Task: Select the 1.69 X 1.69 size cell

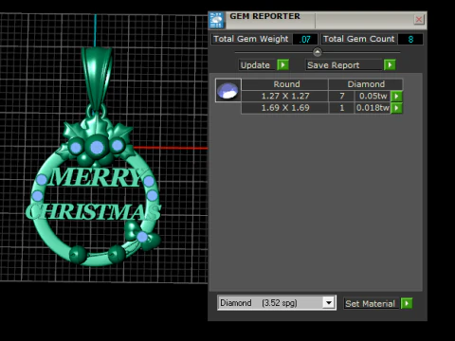Action: tap(285, 108)
